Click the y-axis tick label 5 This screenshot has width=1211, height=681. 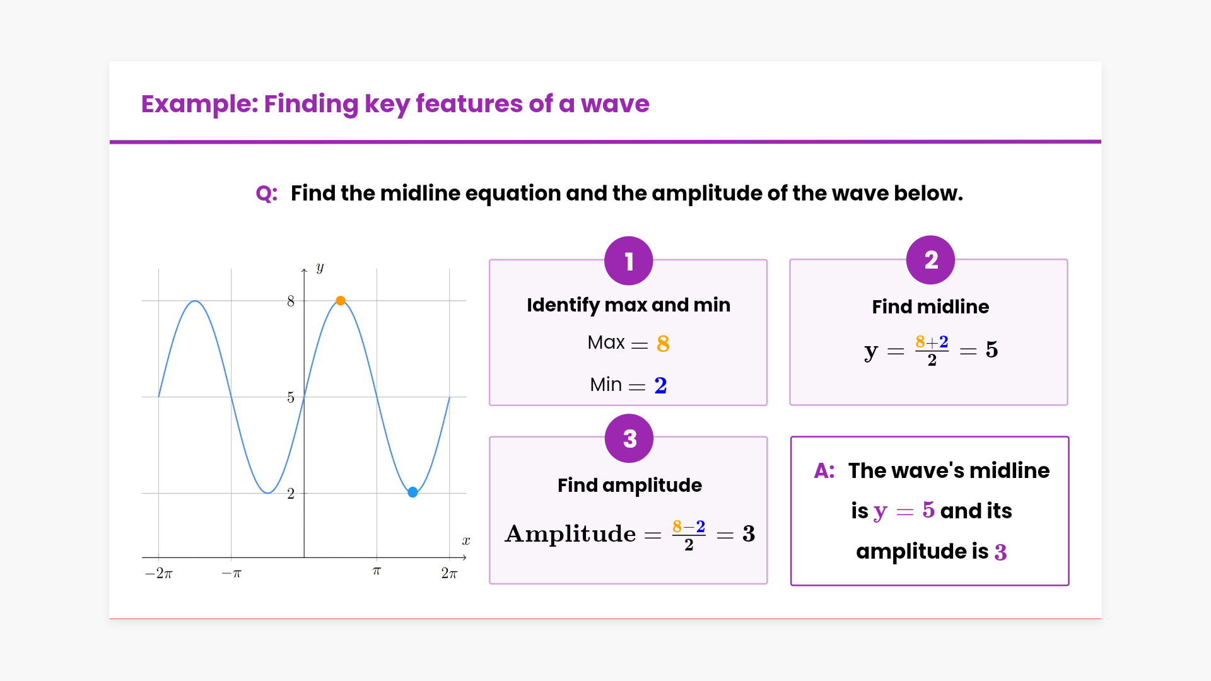291,397
